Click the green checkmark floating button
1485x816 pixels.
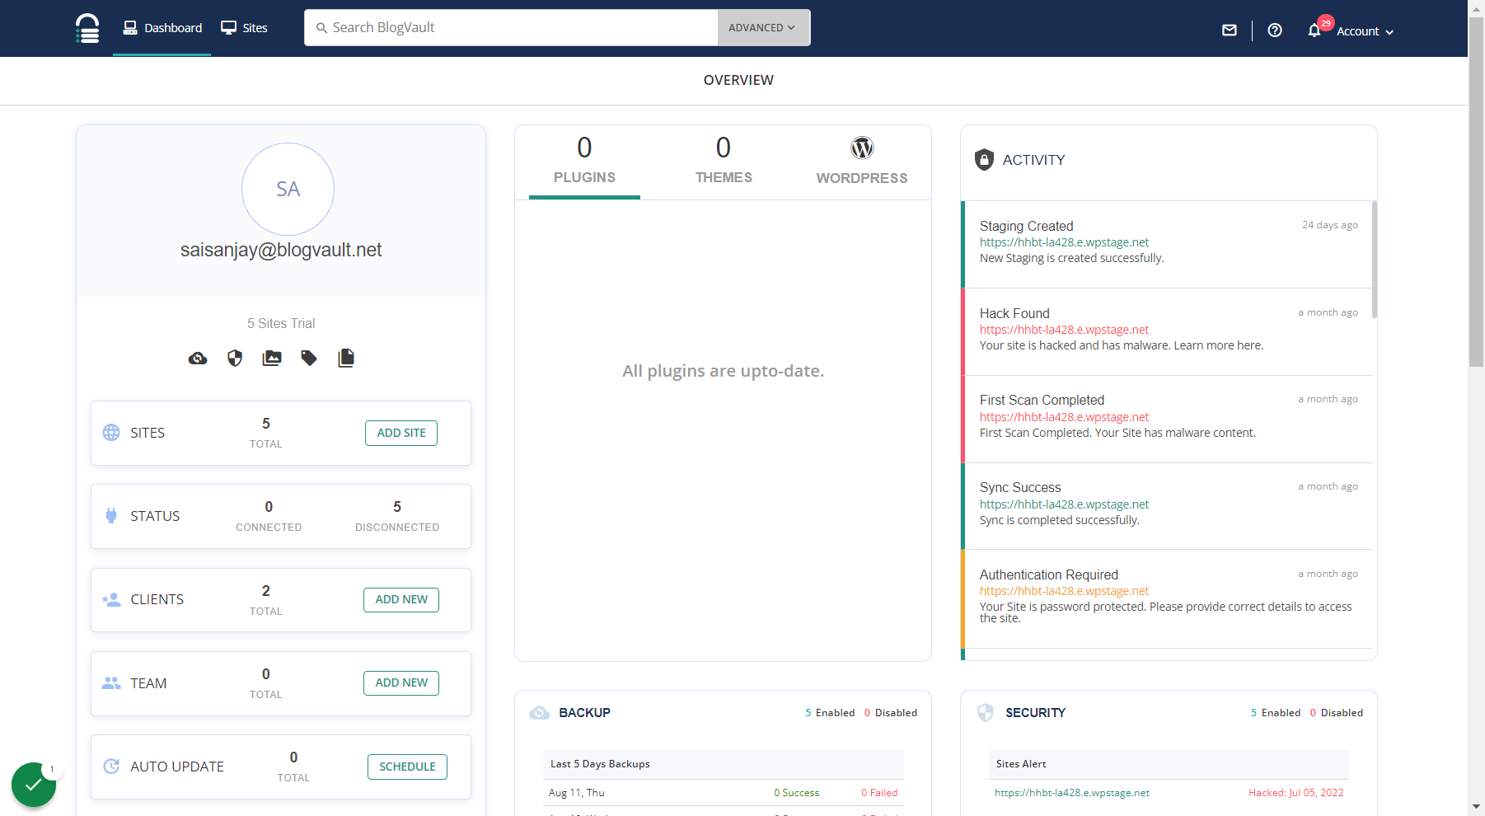34,785
